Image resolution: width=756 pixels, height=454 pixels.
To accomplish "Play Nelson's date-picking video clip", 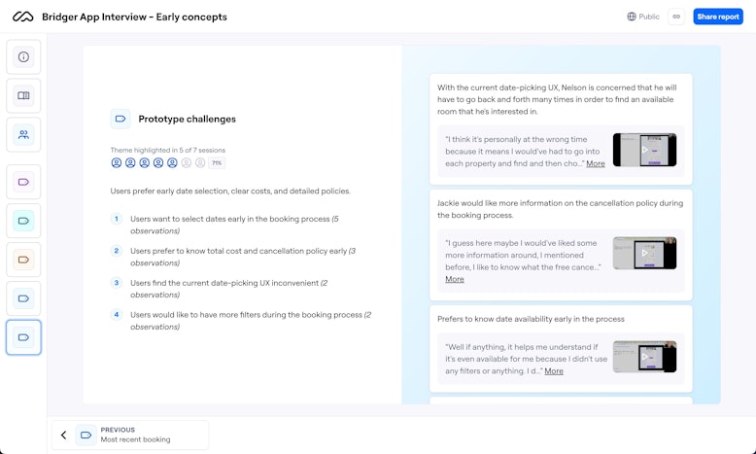I will pyautogui.click(x=644, y=150).
